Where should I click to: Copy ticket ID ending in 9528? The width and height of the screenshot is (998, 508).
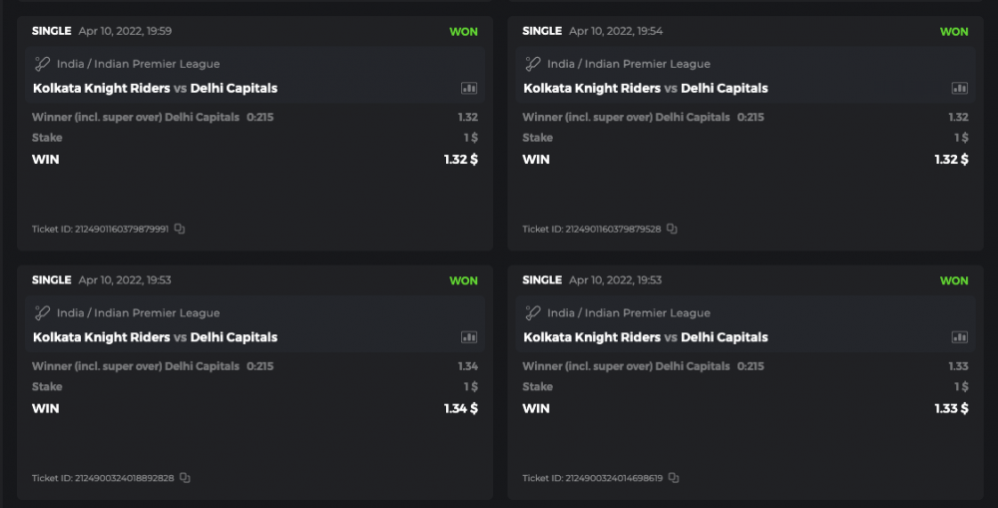[x=672, y=229]
